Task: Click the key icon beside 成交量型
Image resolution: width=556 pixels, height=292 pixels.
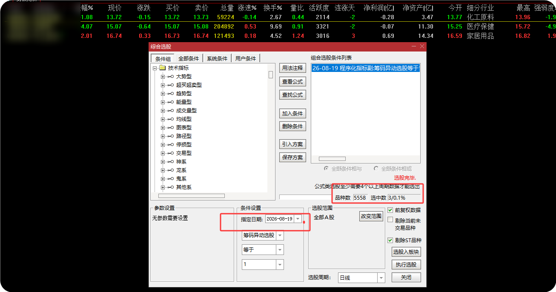Action: pyautogui.click(x=170, y=111)
